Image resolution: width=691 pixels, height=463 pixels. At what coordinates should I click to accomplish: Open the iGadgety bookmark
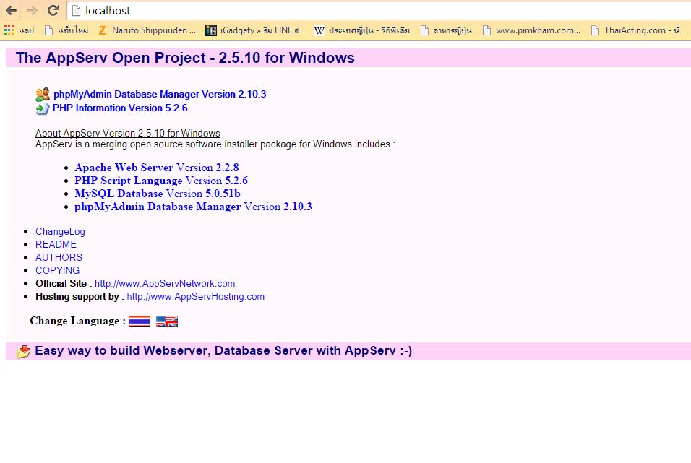254,30
